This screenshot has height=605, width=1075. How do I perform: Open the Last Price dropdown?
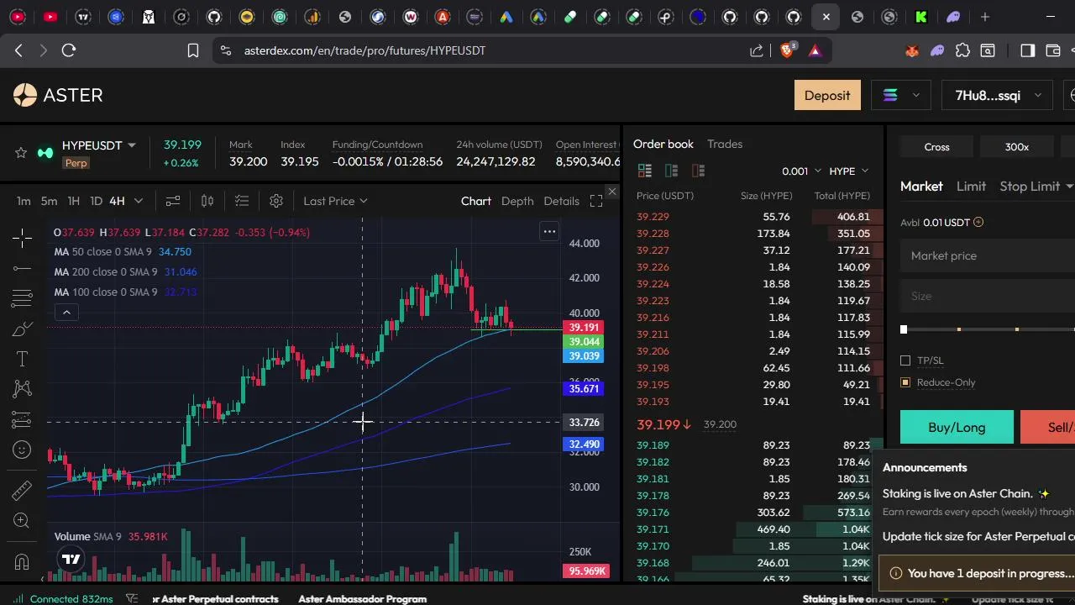[335, 201]
